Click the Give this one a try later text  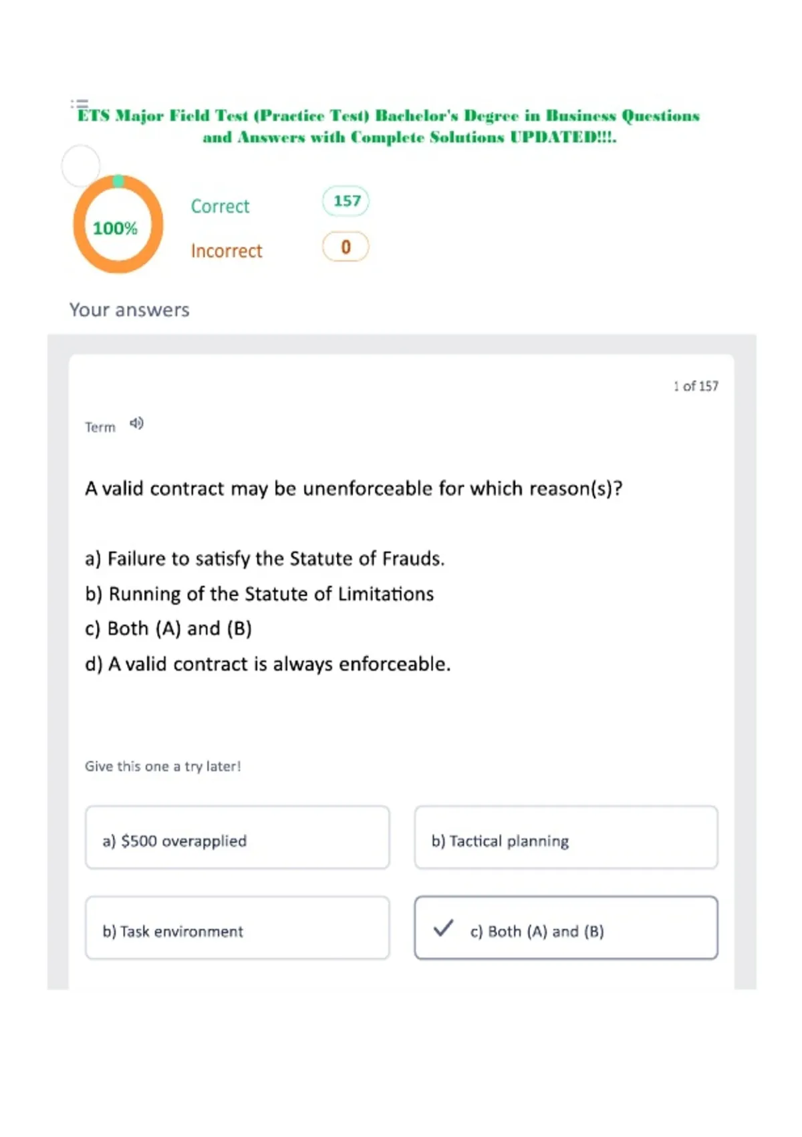[162, 766]
